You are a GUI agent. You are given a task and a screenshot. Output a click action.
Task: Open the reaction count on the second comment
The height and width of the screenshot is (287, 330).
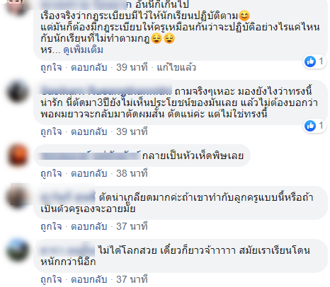(x=321, y=126)
